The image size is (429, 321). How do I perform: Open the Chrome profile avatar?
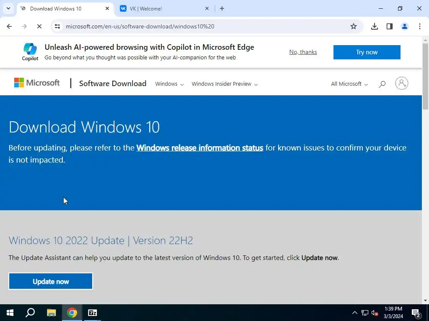tap(404, 26)
